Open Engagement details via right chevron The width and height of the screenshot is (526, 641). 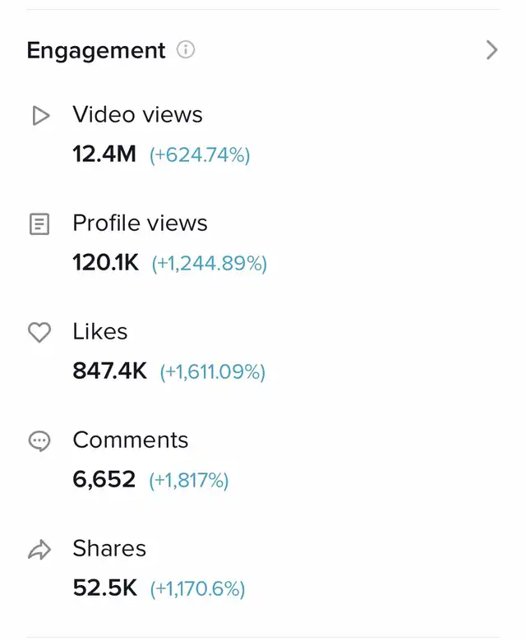[492, 50]
